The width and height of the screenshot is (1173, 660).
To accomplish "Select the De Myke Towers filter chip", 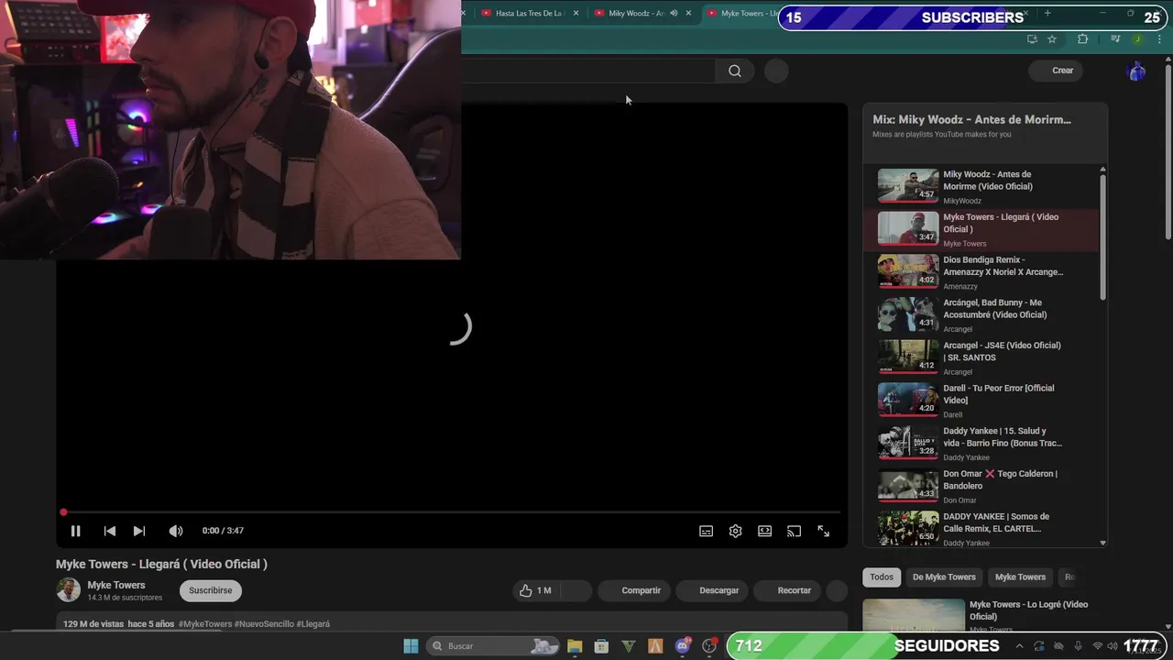I will click(944, 577).
